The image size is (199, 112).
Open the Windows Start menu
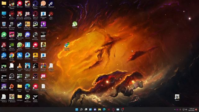pos(77,110)
